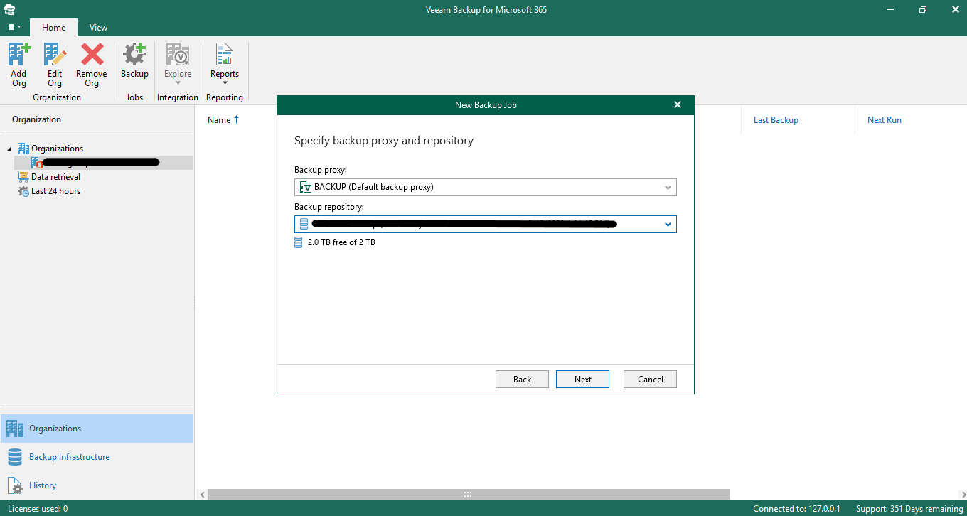This screenshot has width=967, height=516.
Task: Click the Back button in the wizard
Action: click(522, 380)
